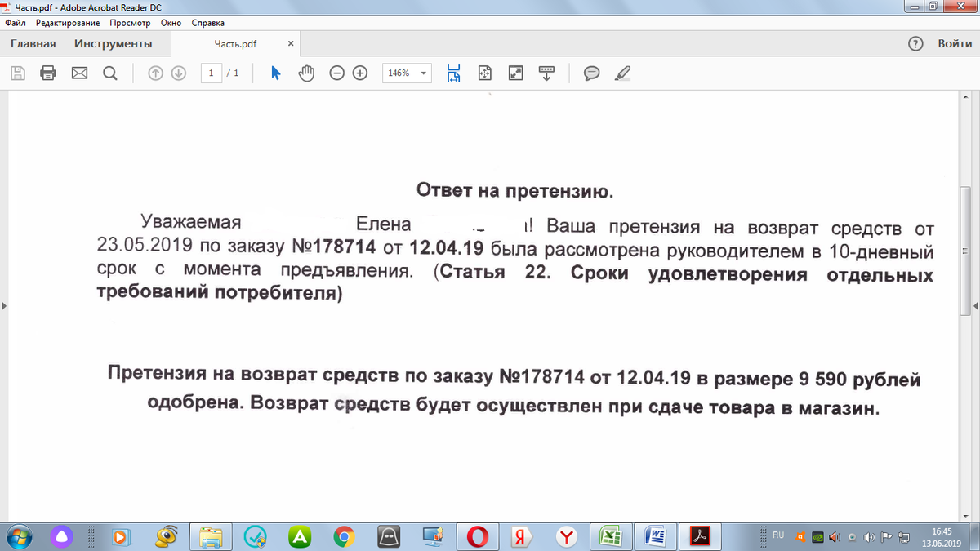The width and height of the screenshot is (980, 551).
Task: Expand the left navigation pane arrow
Action: 4,306
